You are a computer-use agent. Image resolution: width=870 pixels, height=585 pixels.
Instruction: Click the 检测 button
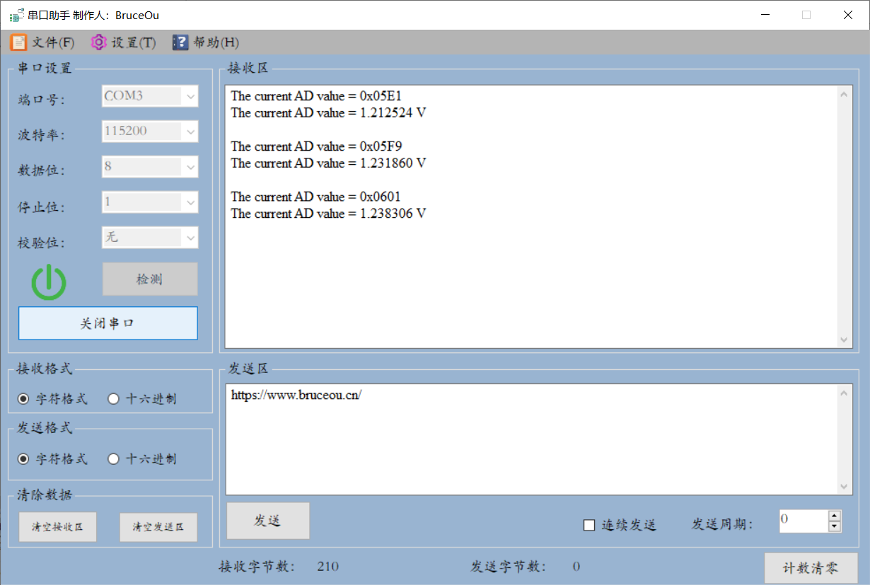[150, 279]
